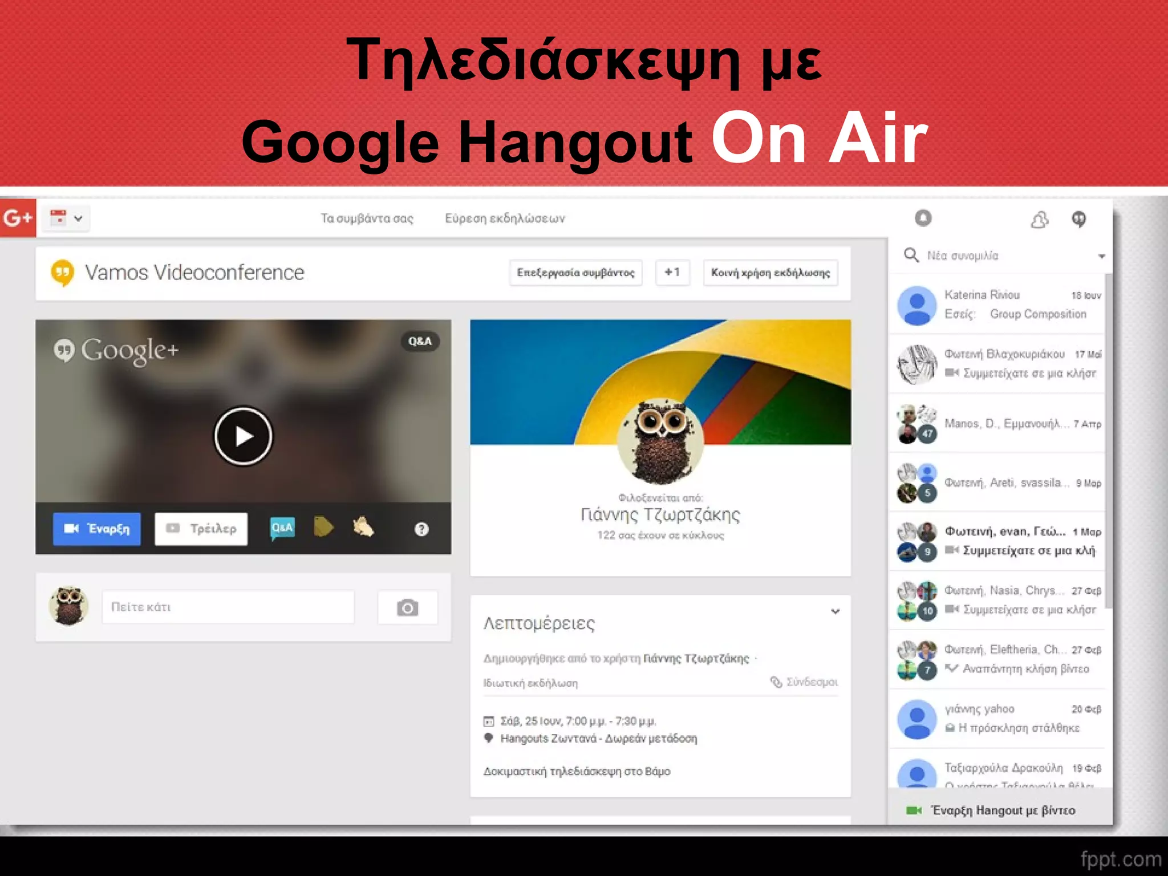Viewport: 1168px width, 876px height.
Task: Click the help question mark icon
Action: pyautogui.click(x=421, y=529)
